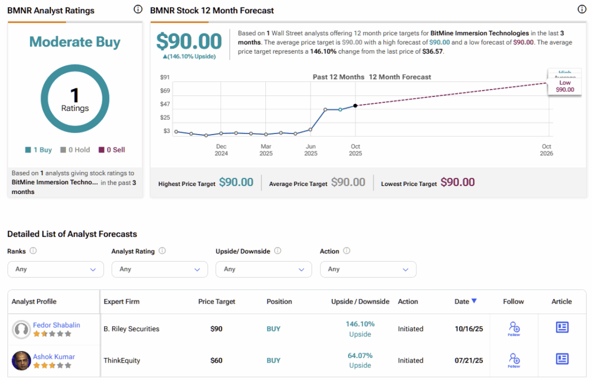Click Follow icon for Ashok Kumar

[x=513, y=360]
